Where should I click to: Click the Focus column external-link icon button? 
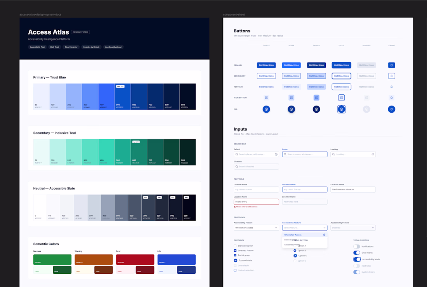tap(342, 97)
